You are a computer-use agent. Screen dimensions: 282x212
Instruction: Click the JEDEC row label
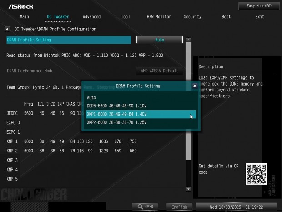pyautogui.click(x=12, y=113)
